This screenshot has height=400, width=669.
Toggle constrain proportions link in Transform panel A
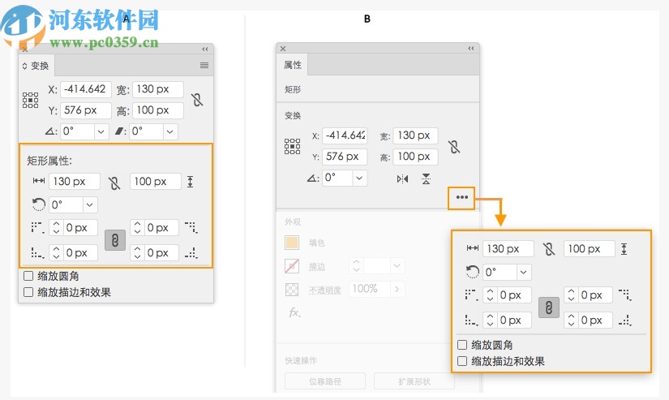point(197,100)
